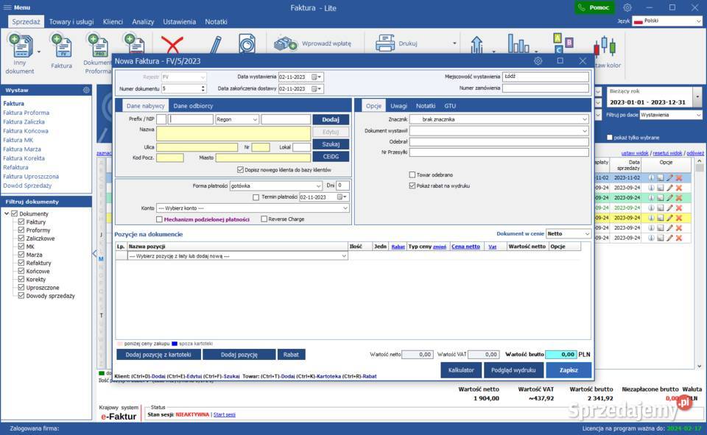Image resolution: width=707 pixels, height=435 pixels.
Task: Switch to the GTU tab
Action: (450, 106)
